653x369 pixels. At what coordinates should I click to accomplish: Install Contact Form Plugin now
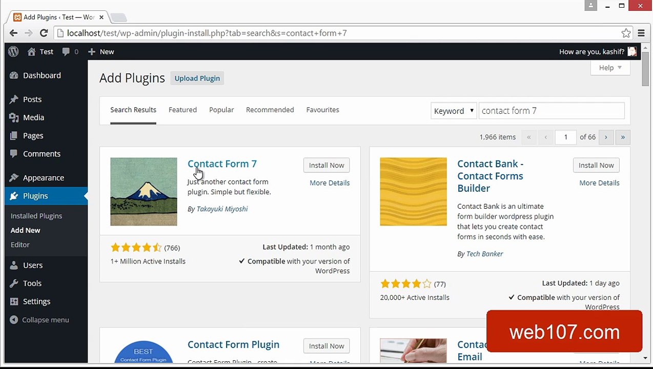(x=326, y=346)
